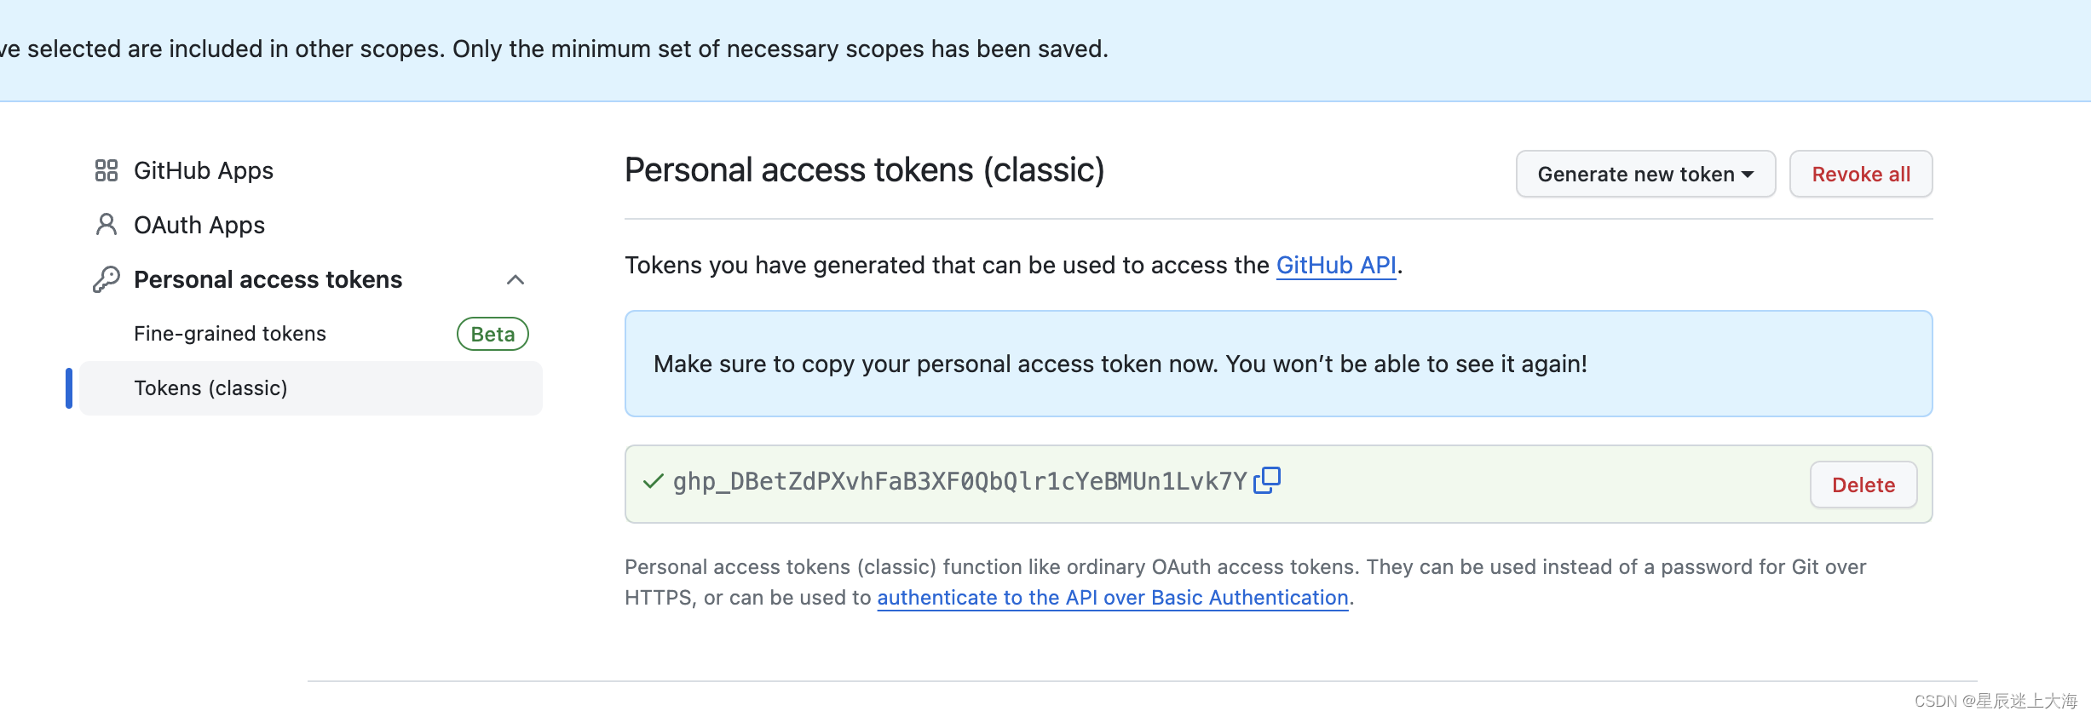
Task: Click the GitHub Apps grid icon
Action: (106, 170)
